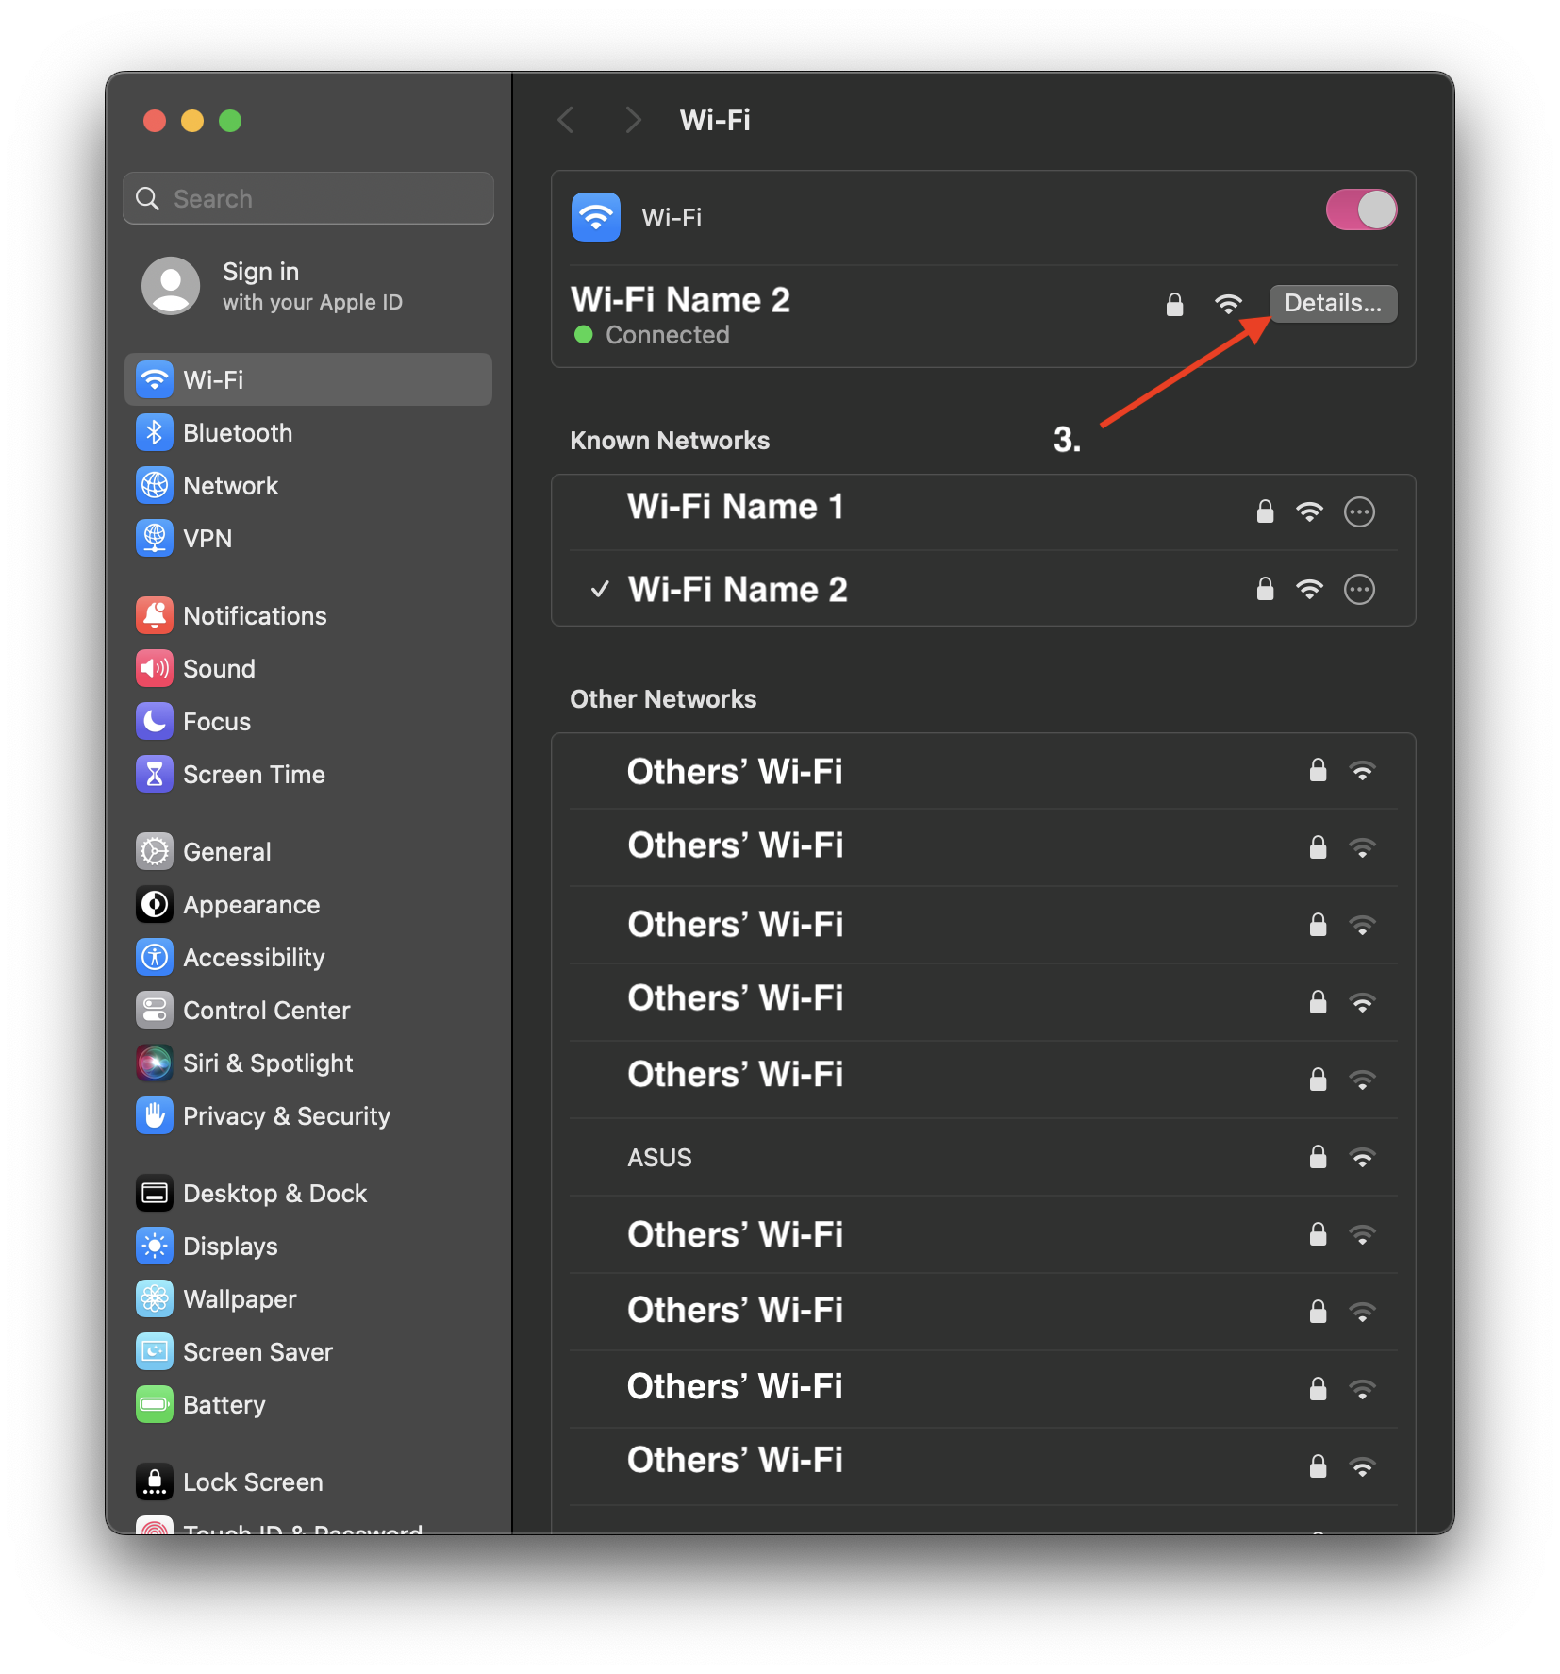Open Screen Time settings
Screen dimensions: 1560x1674
coord(254,774)
